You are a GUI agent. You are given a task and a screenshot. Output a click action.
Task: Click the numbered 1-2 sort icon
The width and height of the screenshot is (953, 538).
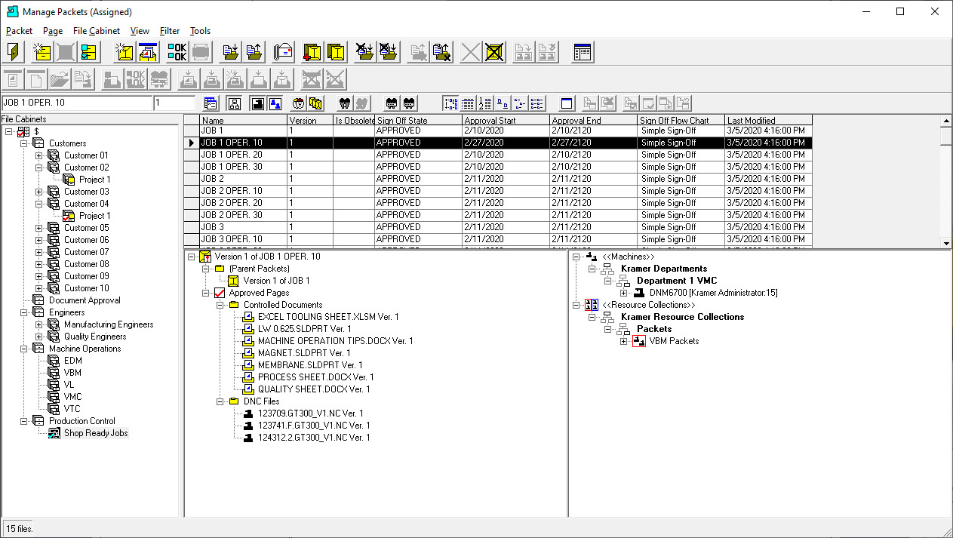coord(486,103)
